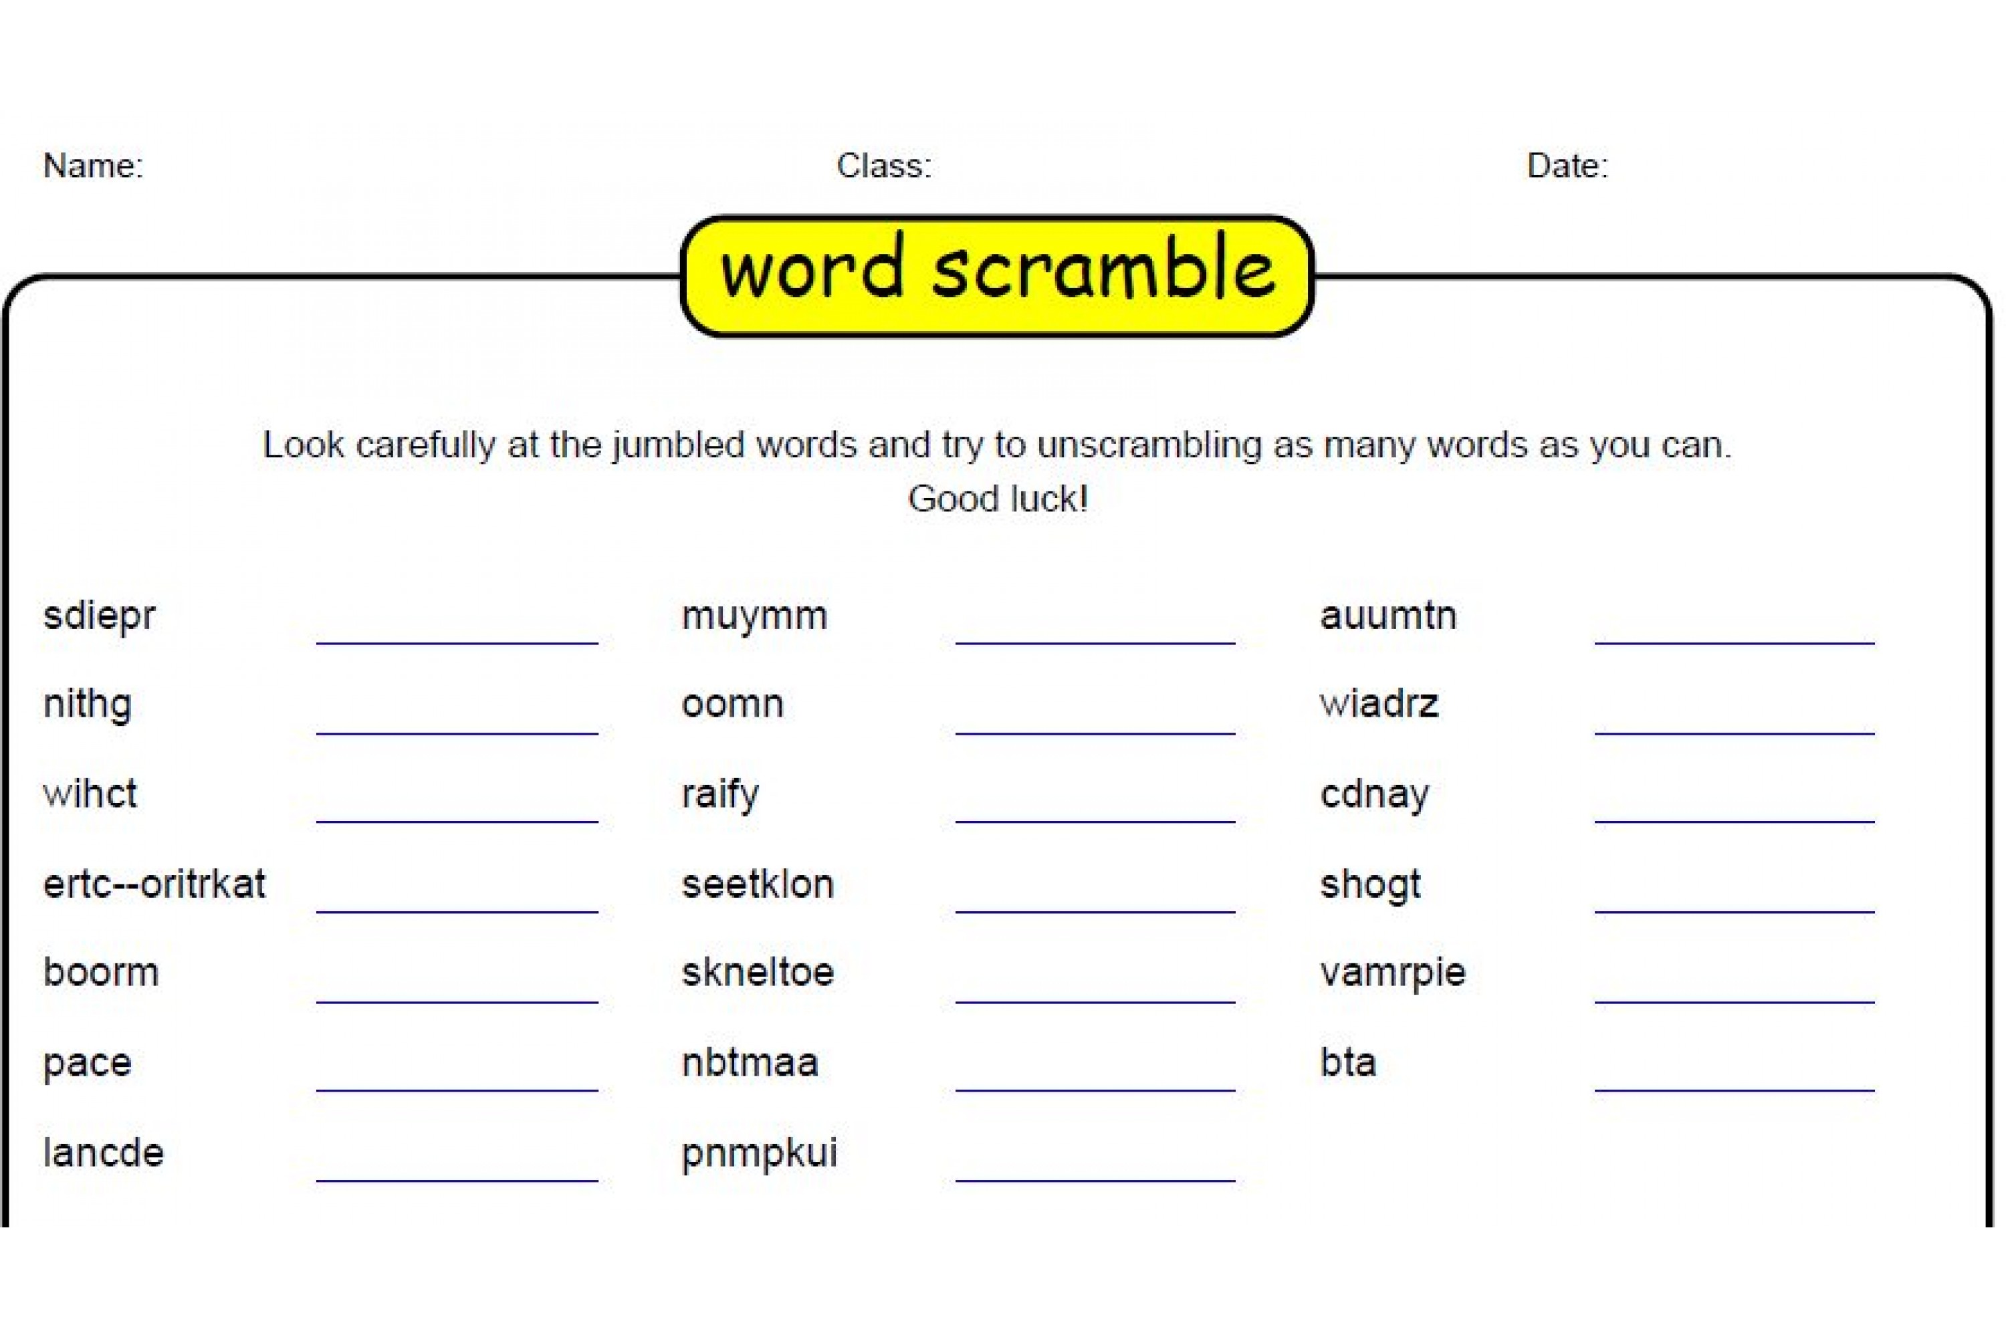
Task: Click the 'Date:' label
Action: point(1567,165)
